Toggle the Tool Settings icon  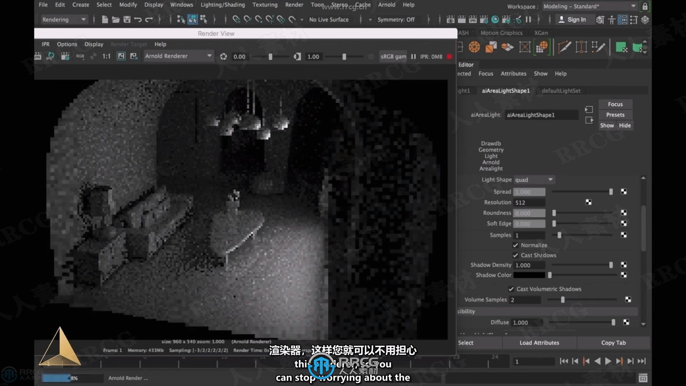634,20
